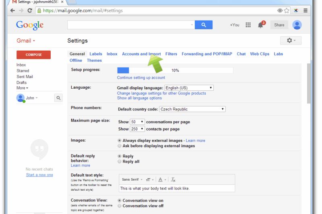
Task: Switch to the Labels tab
Action: [x=96, y=54]
